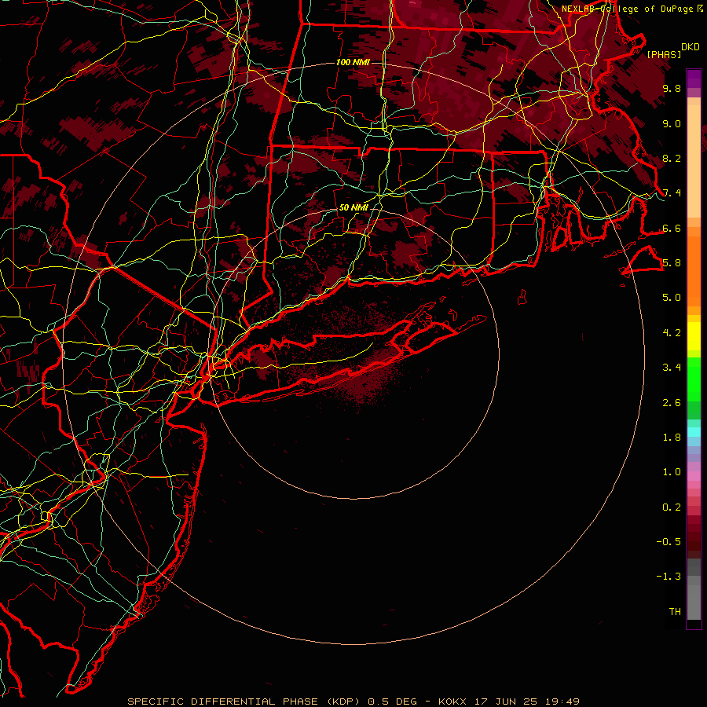The height and width of the screenshot is (707, 707).
Task: Click the TH threshold label on the scale
Action: click(675, 612)
